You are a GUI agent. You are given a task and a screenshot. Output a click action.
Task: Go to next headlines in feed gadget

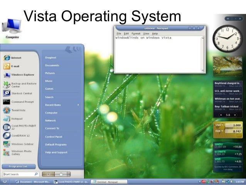[235, 115]
